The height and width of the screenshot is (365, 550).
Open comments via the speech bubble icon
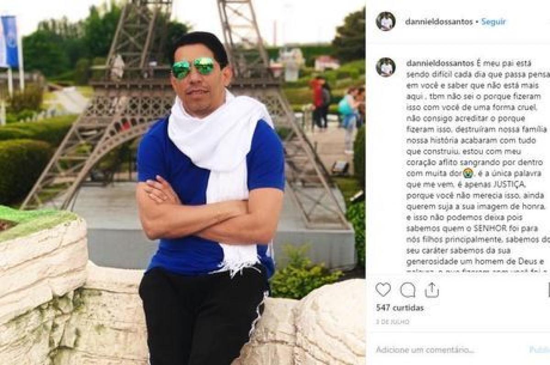tap(407, 290)
